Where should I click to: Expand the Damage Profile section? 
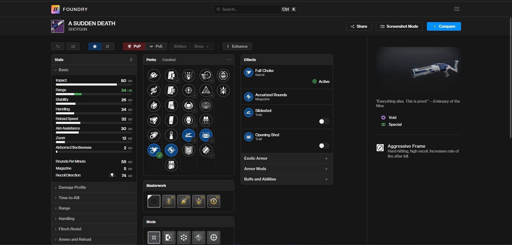pyautogui.click(x=94, y=187)
